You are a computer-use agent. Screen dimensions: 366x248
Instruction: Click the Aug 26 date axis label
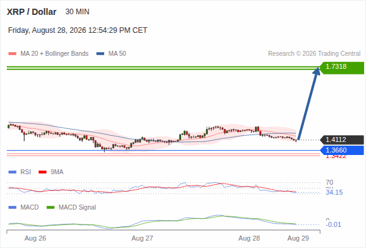(35, 239)
